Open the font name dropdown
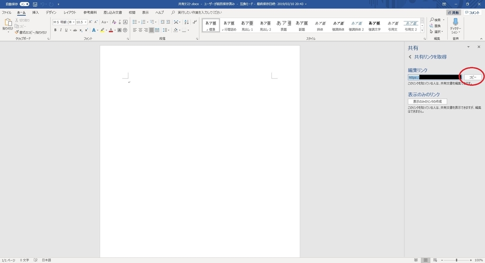Image resolution: width=485 pixels, height=263 pixels. coord(73,22)
